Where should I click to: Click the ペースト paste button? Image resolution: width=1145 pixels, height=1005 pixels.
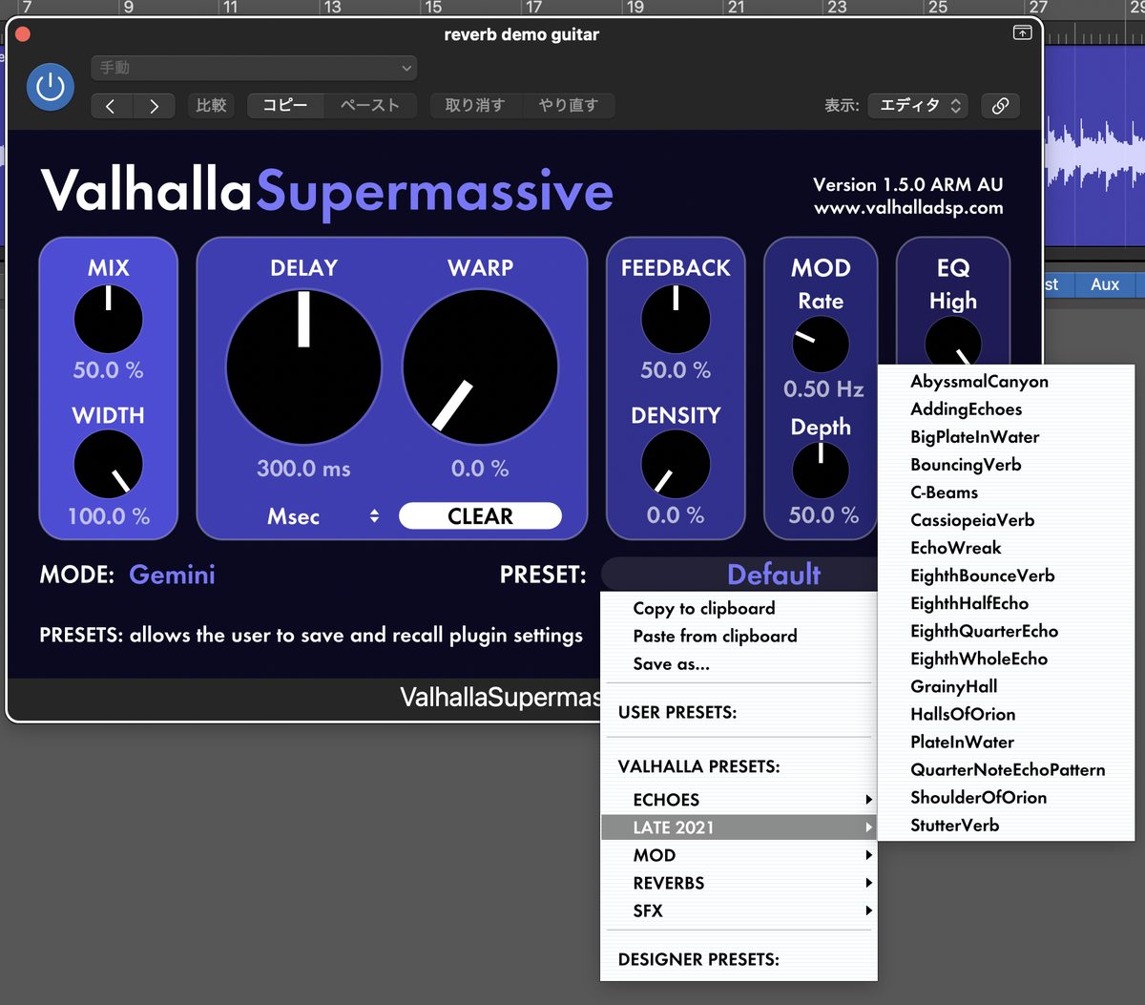coord(370,106)
